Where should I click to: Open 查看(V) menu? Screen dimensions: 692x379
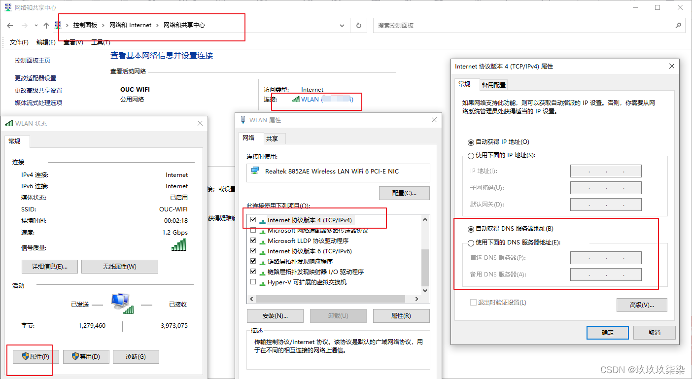pyautogui.click(x=73, y=42)
